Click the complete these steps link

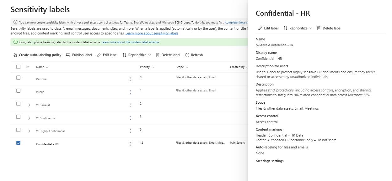(236, 23)
